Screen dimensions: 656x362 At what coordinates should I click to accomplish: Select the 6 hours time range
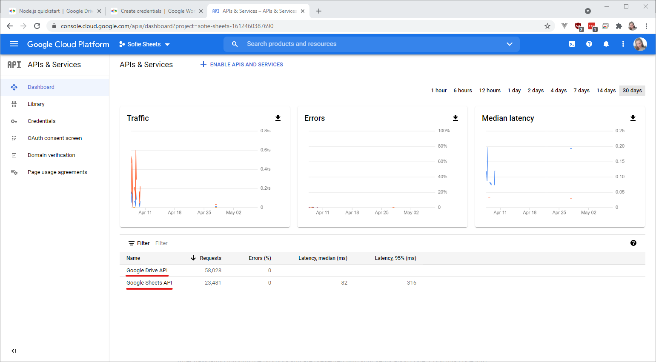click(x=463, y=91)
